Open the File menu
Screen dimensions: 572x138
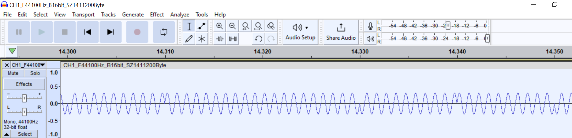[x=7, y=15]
